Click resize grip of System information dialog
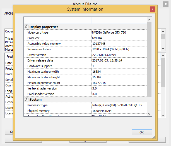Viewport: 171px width, 146px height. (154, 137)
